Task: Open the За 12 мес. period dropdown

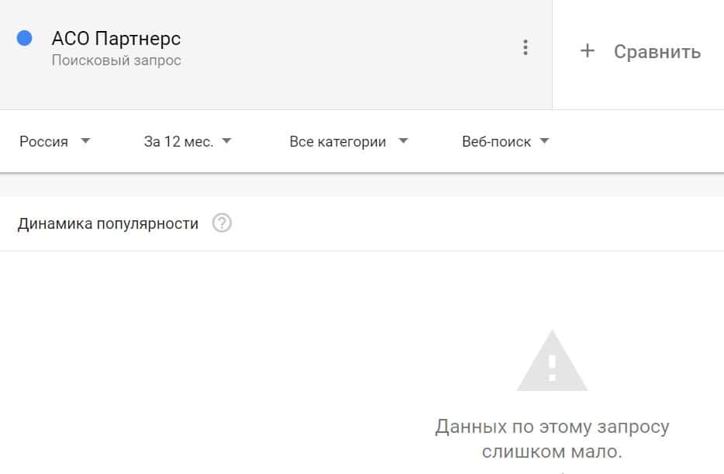Action: (178, 142)
